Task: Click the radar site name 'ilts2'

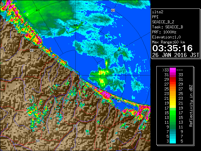Action: pyautogui.click(x=158, y=12)
